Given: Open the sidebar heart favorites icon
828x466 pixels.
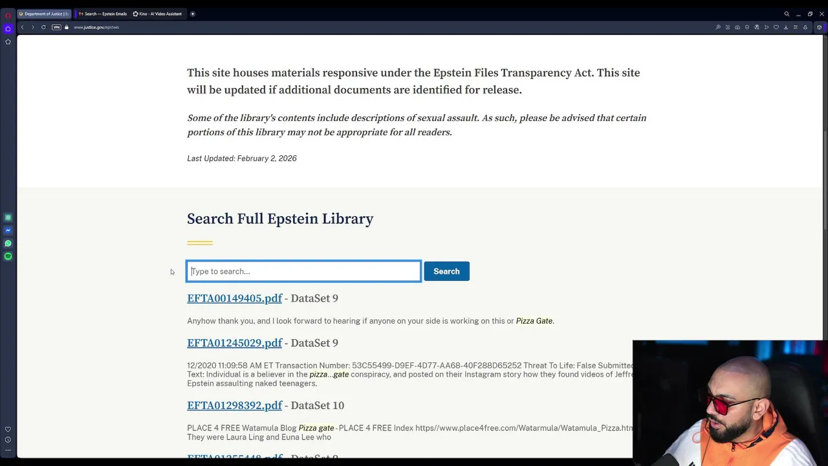Looking at the screenshot, I should [8, 429].
